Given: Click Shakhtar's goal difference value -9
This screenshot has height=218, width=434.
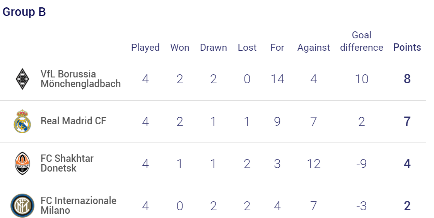Looking at the screenshot, I should tap(362, 164).
